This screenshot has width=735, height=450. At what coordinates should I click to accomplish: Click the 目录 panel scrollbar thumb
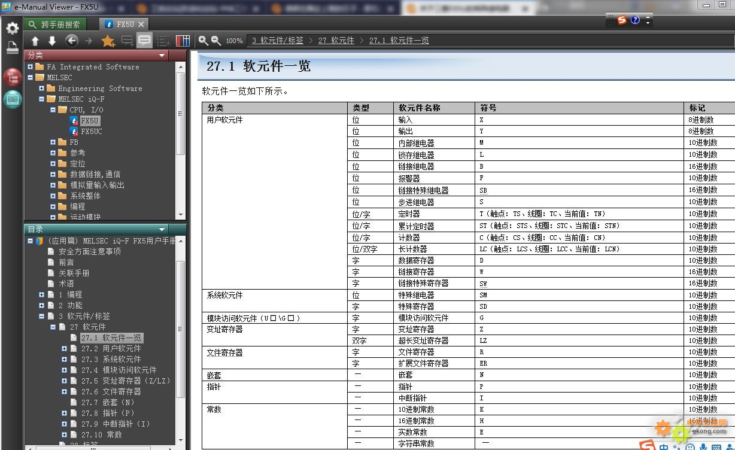(x=181, y=330)
